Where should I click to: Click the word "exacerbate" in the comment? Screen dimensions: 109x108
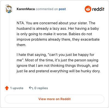pyautogui.click(x=90, y=40)
